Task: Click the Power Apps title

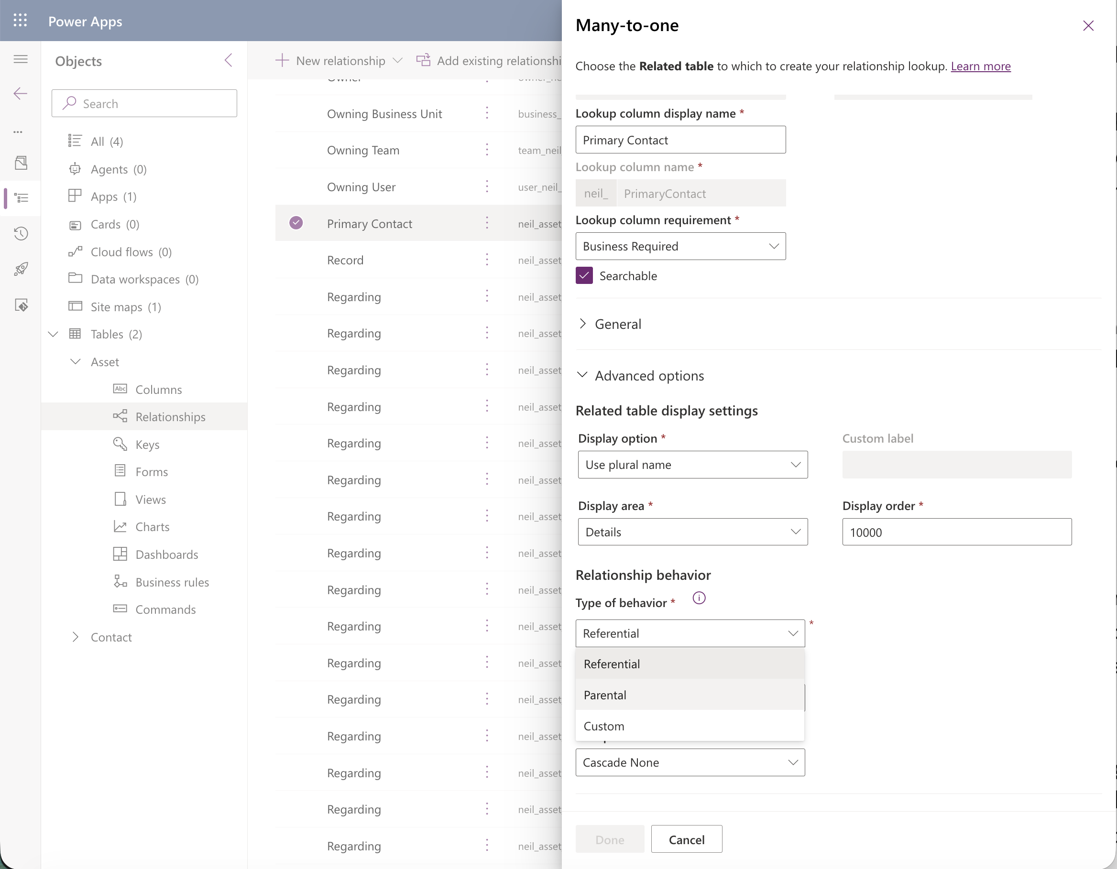Action: coord(85,21)
